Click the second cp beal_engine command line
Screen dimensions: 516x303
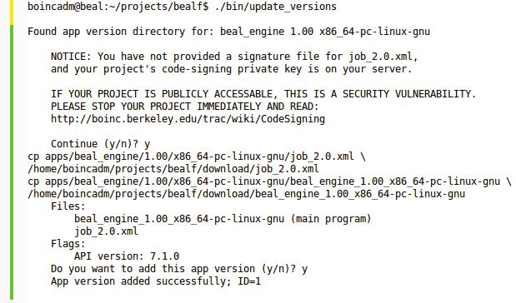click(x=270, y=181)
